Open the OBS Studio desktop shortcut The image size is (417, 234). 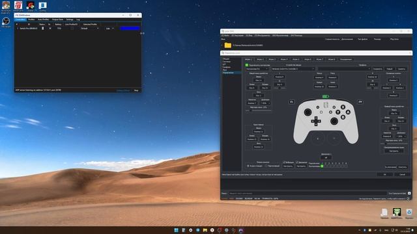pos(6,22)
